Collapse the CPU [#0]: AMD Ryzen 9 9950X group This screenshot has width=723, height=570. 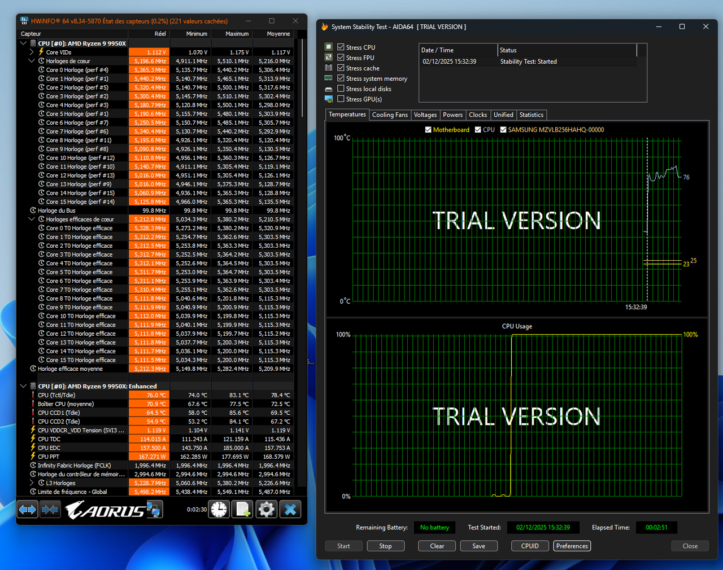(x=23, y=43)
